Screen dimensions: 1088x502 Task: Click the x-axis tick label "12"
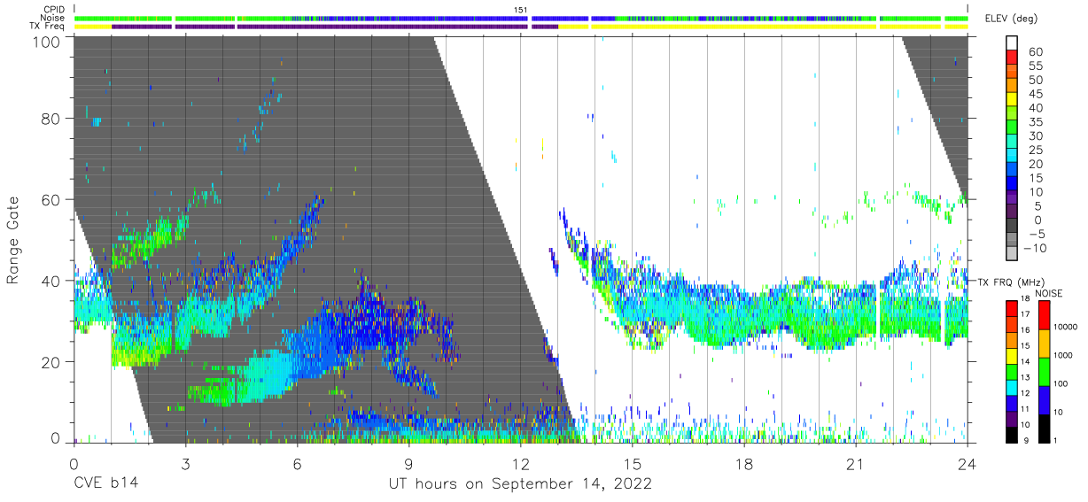coord(520,463)
